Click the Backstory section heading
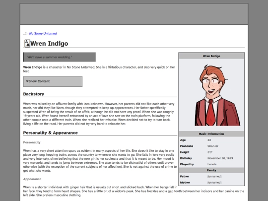This screenshot has width=268, height=201. (x=34, y=94)
